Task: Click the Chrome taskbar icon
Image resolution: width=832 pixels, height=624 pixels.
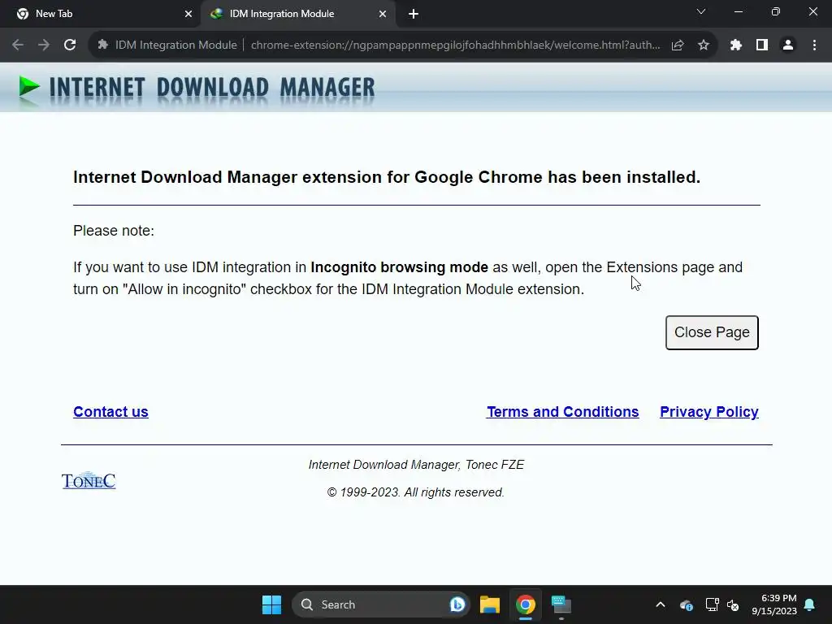Action: [526, 604]
